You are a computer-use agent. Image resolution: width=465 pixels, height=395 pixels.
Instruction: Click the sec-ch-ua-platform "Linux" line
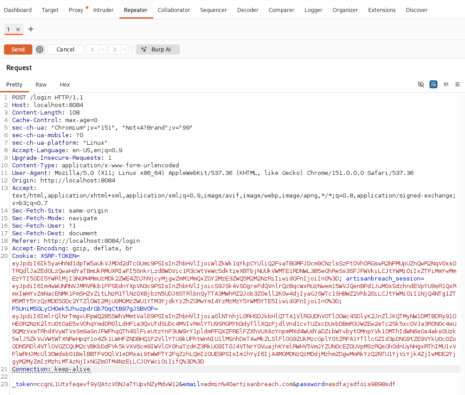(x=60, y=143)
